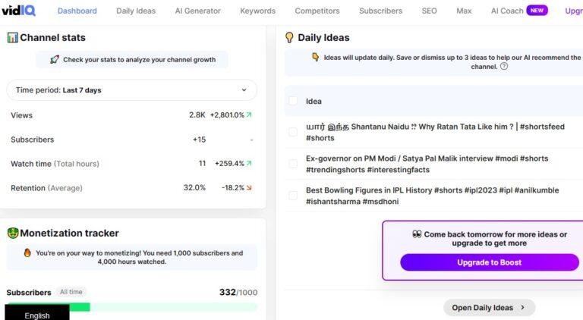Switch to the Keywords tab
This screenshot has height=320, width=583.
(257, 11)
